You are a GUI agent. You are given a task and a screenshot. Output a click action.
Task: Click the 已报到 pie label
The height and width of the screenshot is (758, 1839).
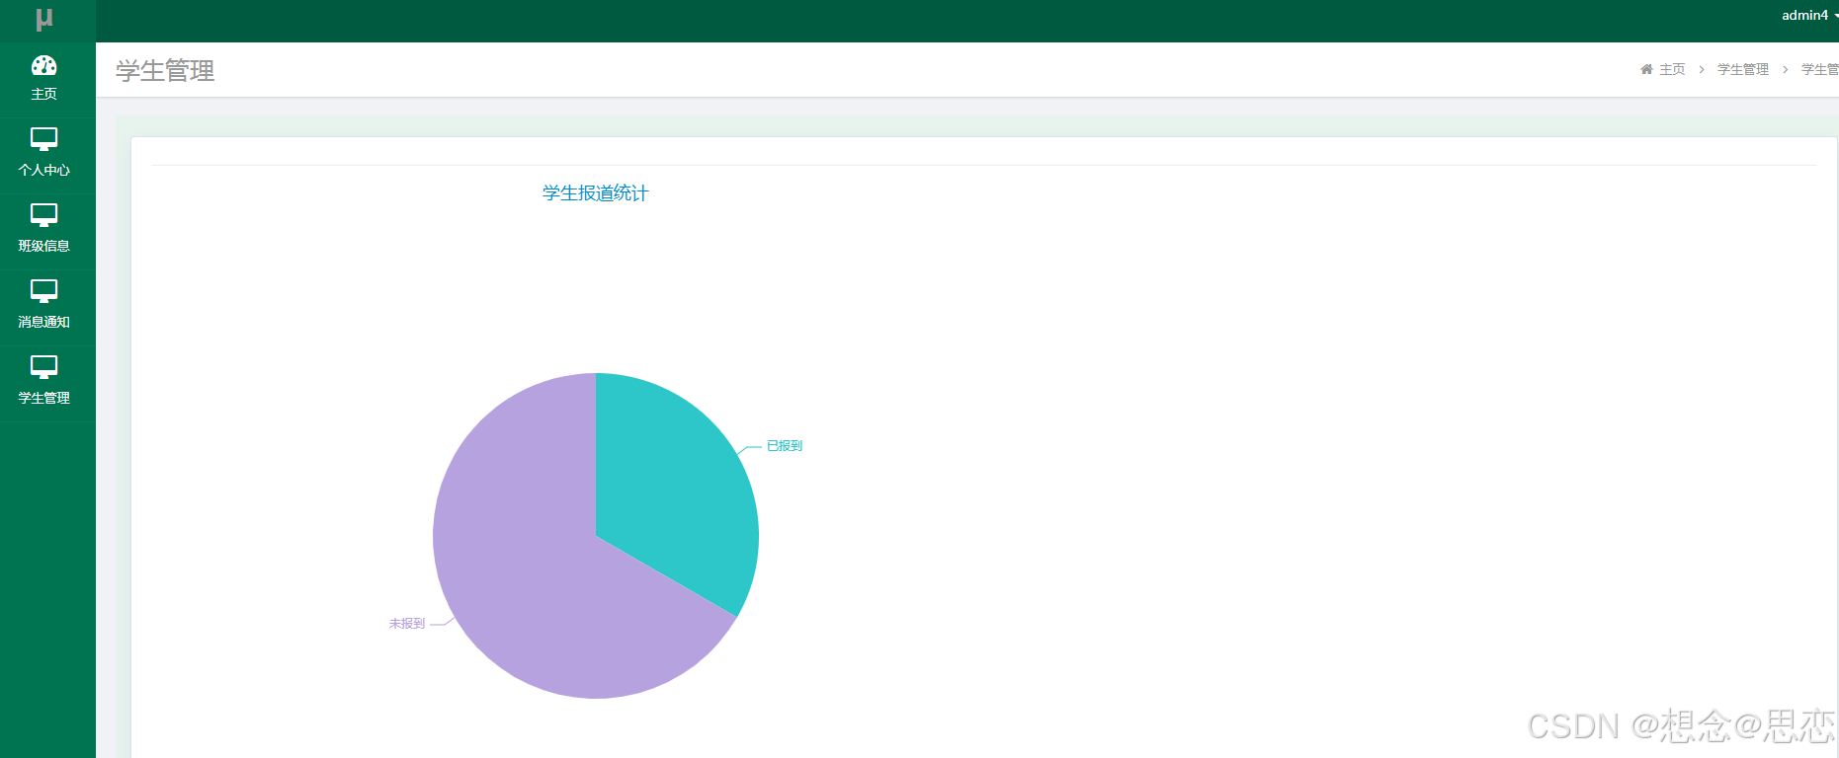(785, 446)
